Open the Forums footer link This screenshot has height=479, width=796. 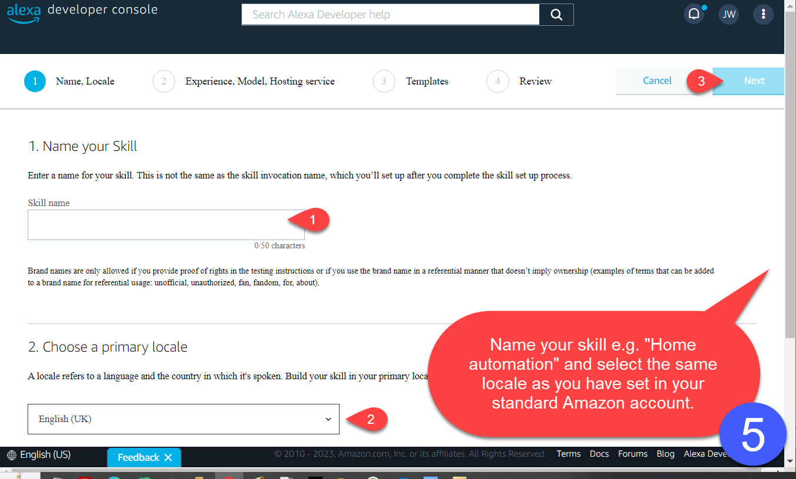(633, 454)
